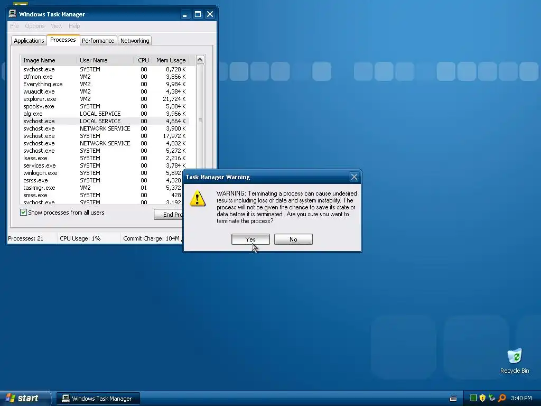Select the lsass.exe process row
This screenshot has width=541, height=406.
(105, 158)
